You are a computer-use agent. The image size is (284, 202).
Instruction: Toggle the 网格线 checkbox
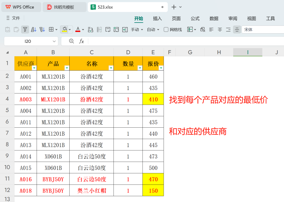[x=166, y=29]
